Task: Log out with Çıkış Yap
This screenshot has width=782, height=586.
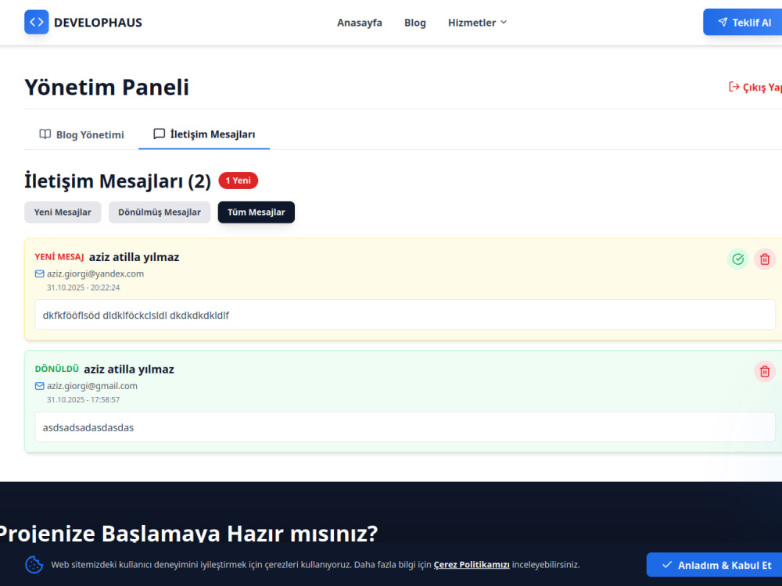Action: 755,88
